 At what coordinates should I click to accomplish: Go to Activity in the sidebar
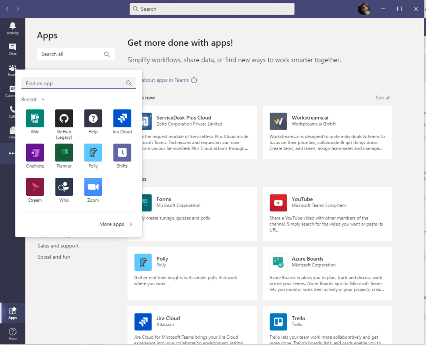tap(12, 28)
